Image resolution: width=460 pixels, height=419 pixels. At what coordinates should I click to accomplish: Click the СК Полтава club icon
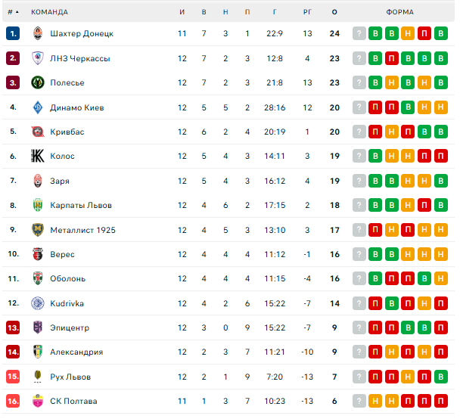click(x=38, y=401)
